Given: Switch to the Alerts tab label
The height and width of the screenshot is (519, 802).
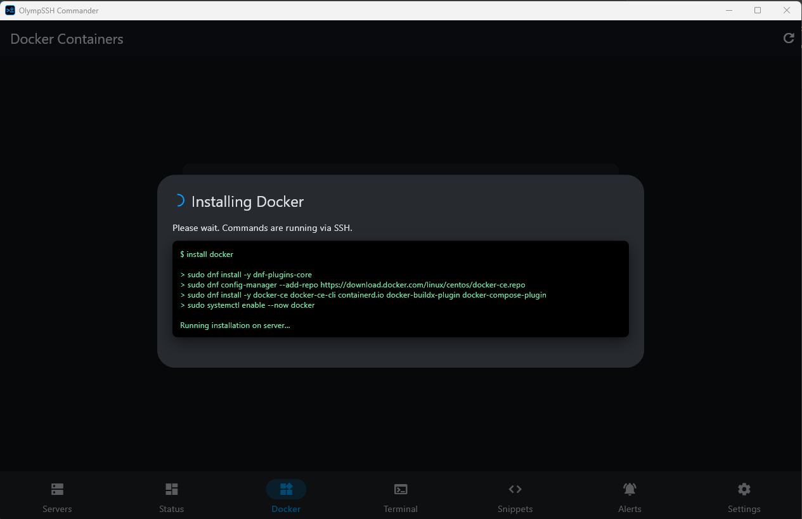Looking at the screenshot, I should click(x=630, y=509).
